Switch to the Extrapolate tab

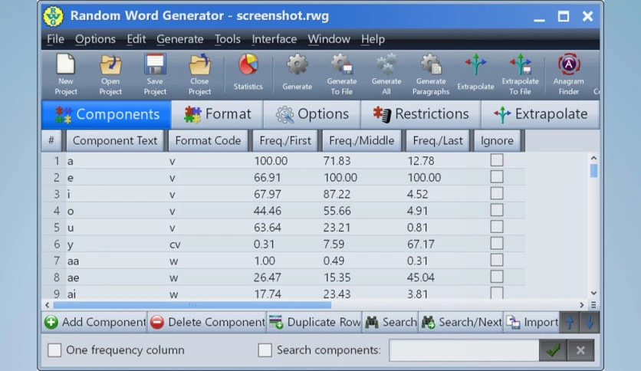coord(541,114)
